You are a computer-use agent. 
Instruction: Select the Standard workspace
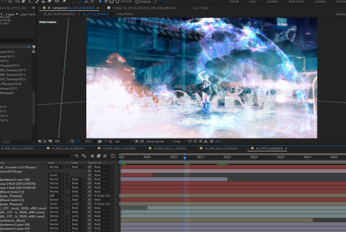273,1
